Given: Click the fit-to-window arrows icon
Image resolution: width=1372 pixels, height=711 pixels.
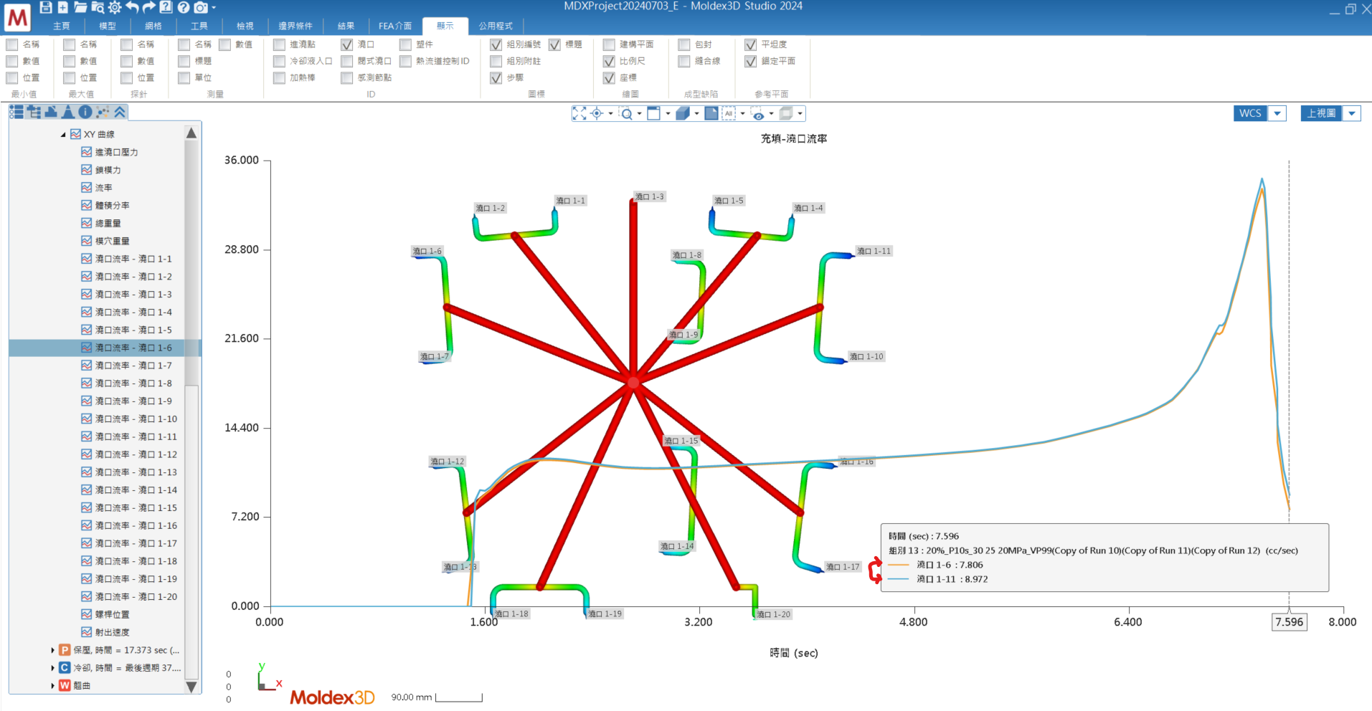Looking at the screenshot, I should [579, 113].
